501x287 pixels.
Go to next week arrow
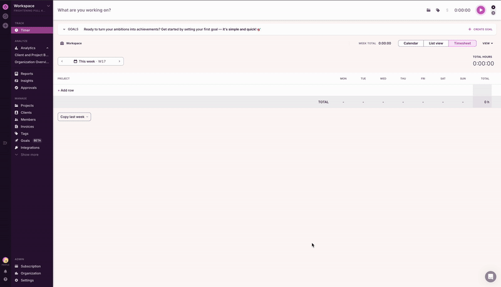coord(120,61)
